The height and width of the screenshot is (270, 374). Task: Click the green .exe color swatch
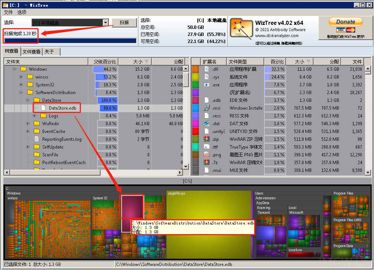coord(195,85)
